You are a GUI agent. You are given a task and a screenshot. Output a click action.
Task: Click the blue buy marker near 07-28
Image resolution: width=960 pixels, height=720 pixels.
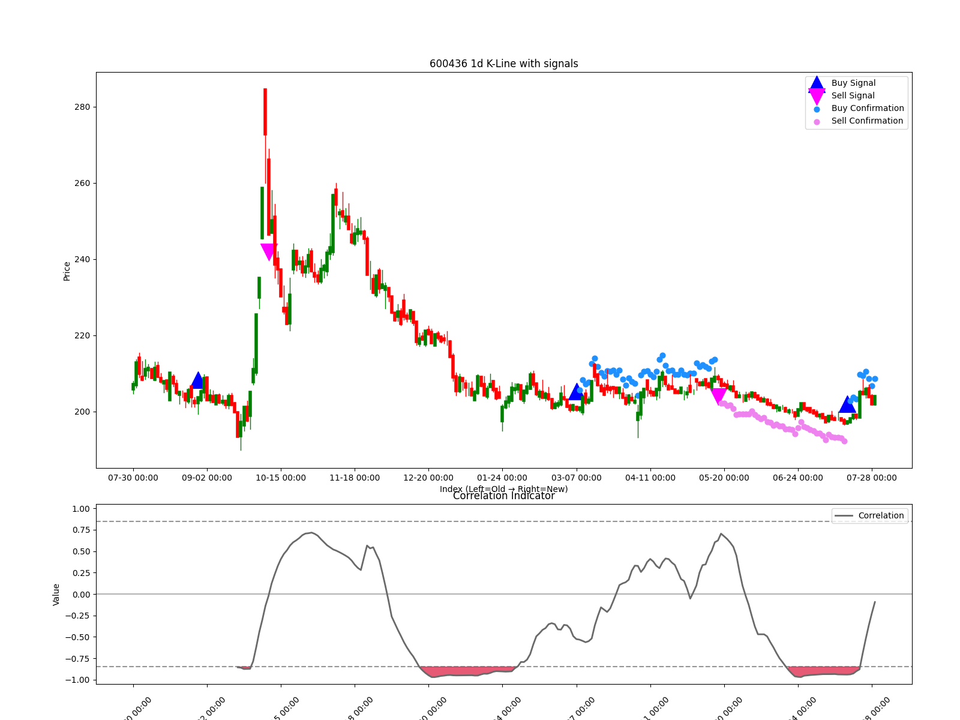tap(847, 404)
